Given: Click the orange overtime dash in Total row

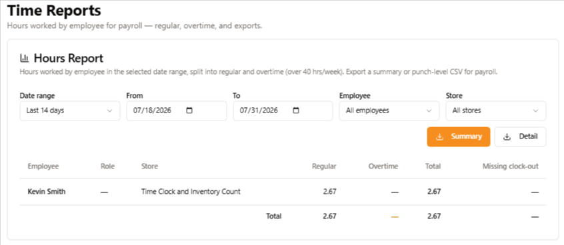Looking at the screenshot, I should 395,216.
